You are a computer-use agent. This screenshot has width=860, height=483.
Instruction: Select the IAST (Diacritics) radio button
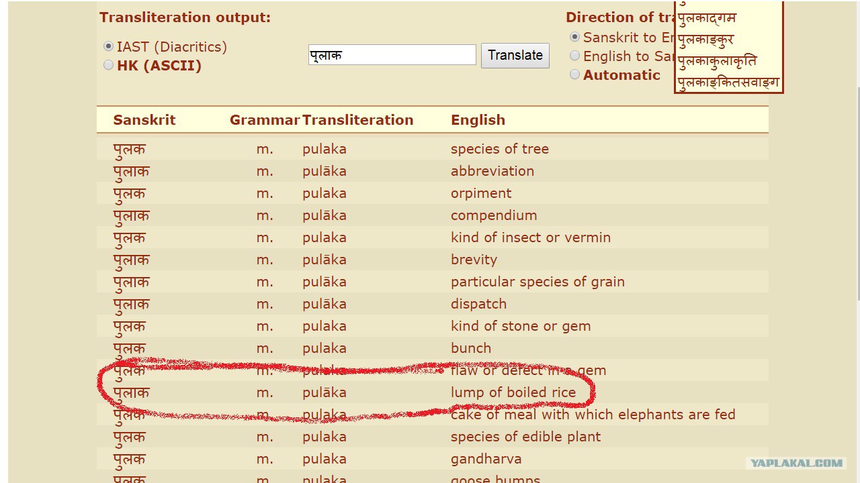(x=108, y=47)
